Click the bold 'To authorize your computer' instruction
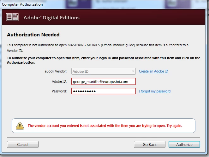209x157 pixels. [104, 60]
